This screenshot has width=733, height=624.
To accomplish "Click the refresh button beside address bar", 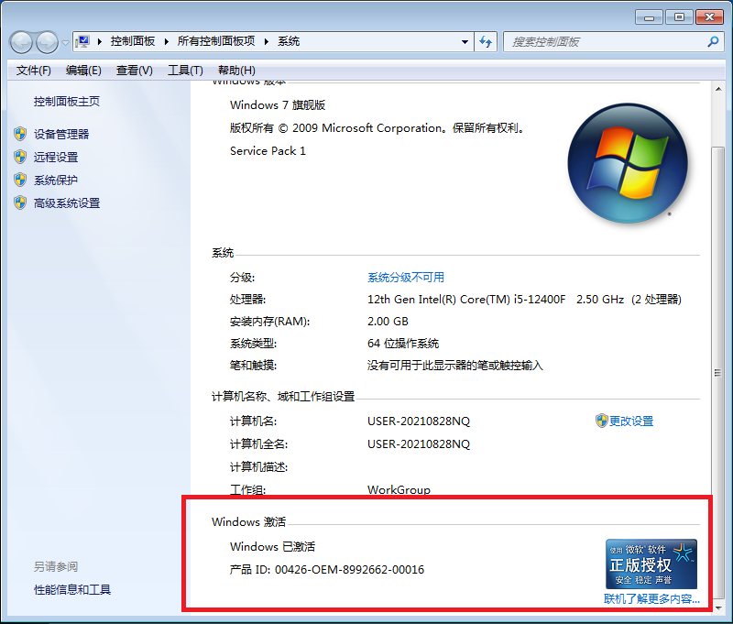I will point(486,42).
